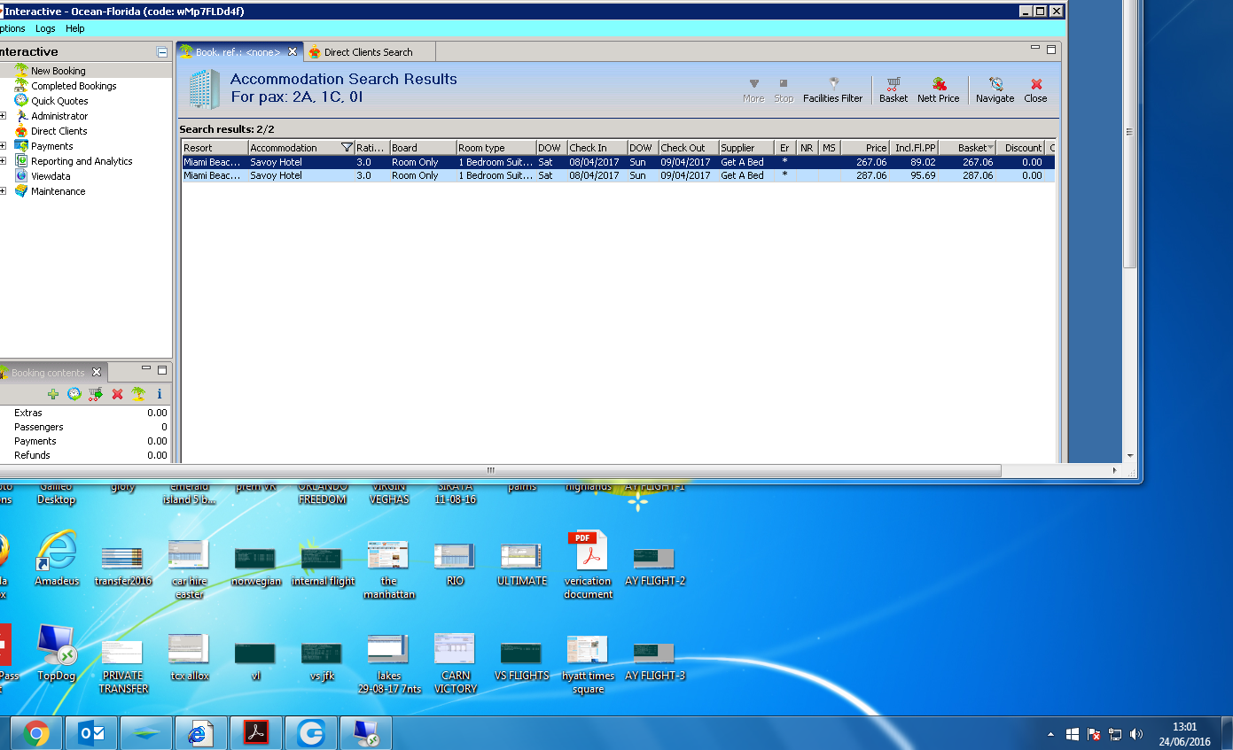Open Adobe Reader from the taskbar

click(256, 733)
